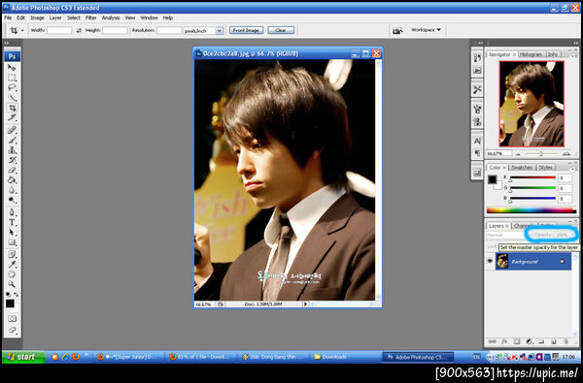
Task: Swap foreground and background colors icon
Action: point(16,295)
